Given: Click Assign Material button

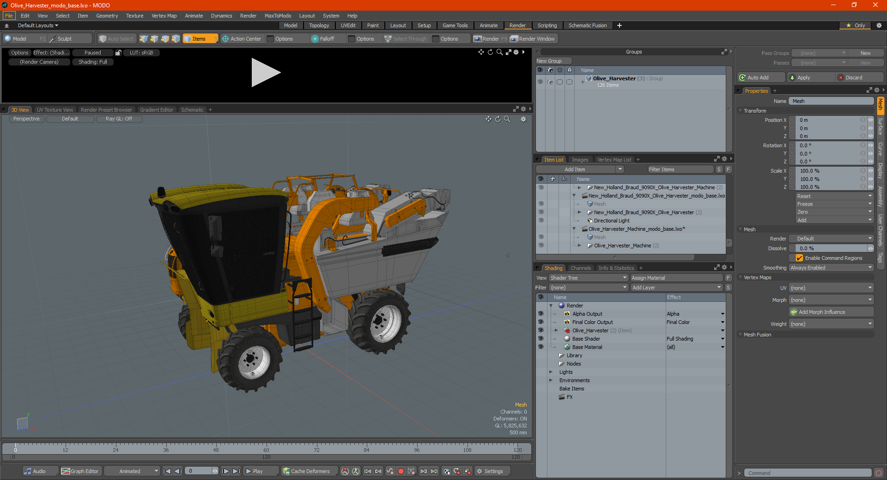Looking at the screenshot, I should click(x=676, y=278).
